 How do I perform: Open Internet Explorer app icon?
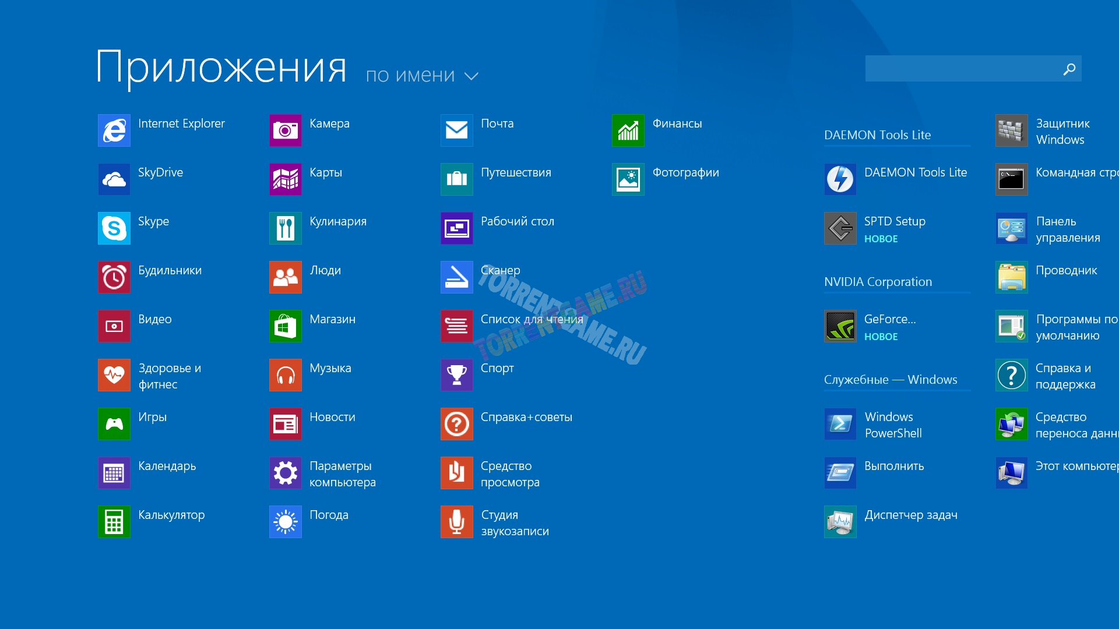click(x=114, y=130)
